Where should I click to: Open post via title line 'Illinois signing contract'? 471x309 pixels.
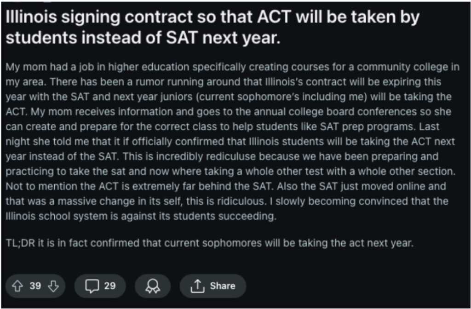(x=213, y=17)
